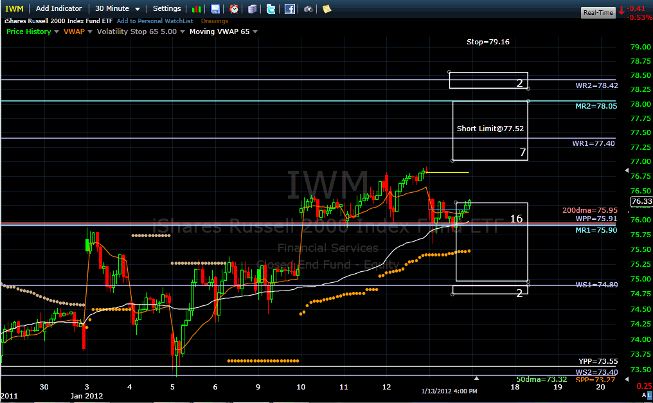Click the box annotation labeled 7

click(x=490, y=130)
